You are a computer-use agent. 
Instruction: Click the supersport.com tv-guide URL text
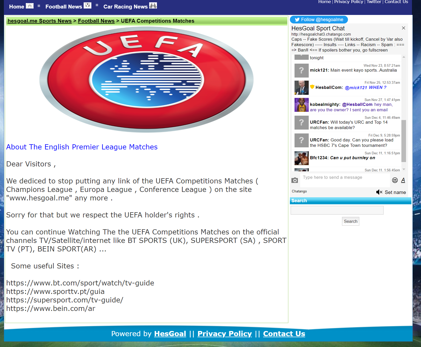coord(65,300)
